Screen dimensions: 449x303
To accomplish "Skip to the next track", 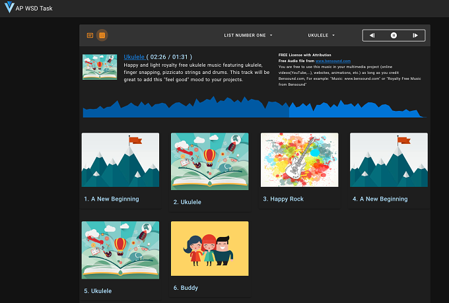I will pyautogui.click(x=415, y=36).
